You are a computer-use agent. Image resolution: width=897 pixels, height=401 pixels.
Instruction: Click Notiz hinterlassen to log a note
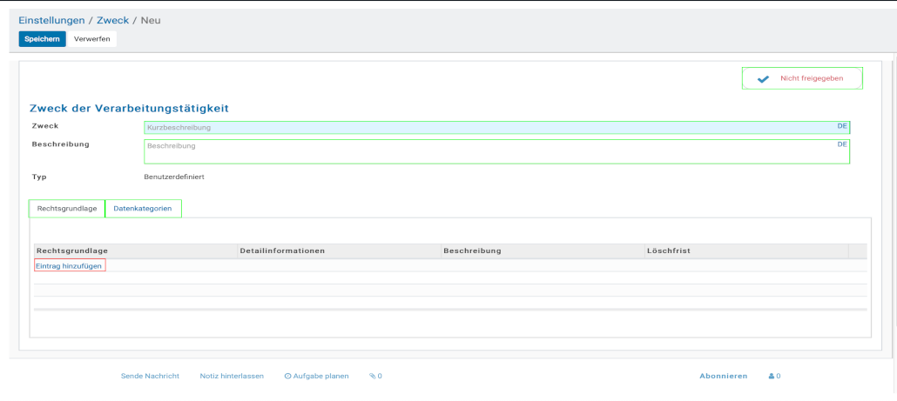click(232, 377)
